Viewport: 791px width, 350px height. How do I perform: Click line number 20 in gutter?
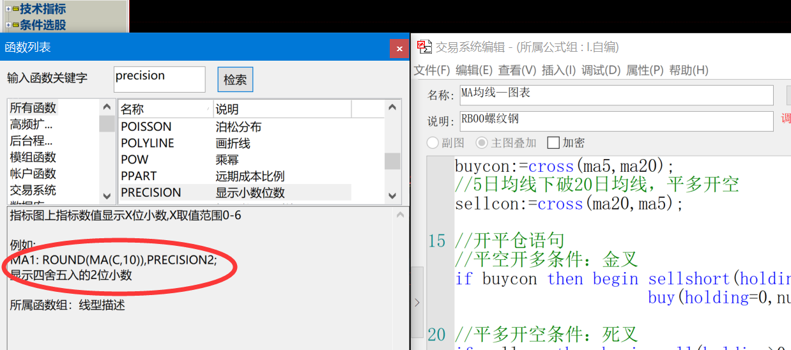click(x=437, y=334)
